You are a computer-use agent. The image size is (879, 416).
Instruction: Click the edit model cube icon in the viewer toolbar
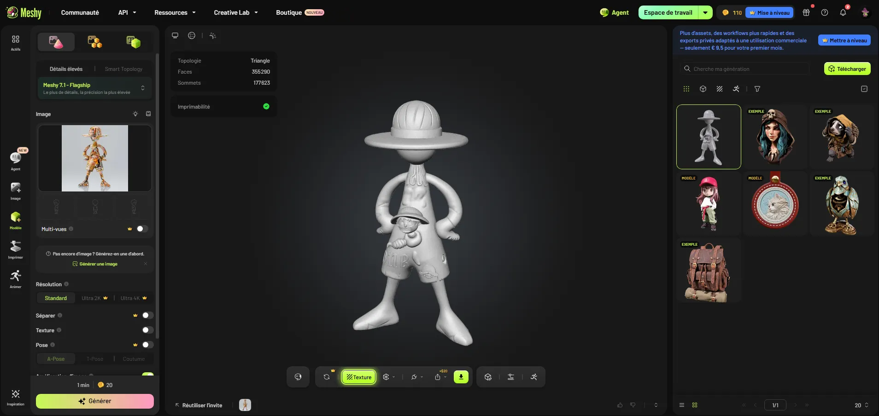click(488, 377)
